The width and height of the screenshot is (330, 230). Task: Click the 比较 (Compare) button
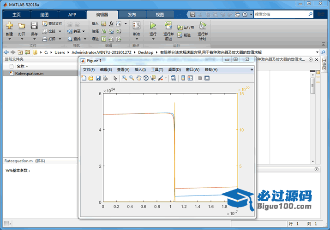coord(50,31)
